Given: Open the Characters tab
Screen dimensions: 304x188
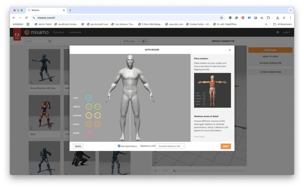Looking at the screenshot, I should 58,32.
